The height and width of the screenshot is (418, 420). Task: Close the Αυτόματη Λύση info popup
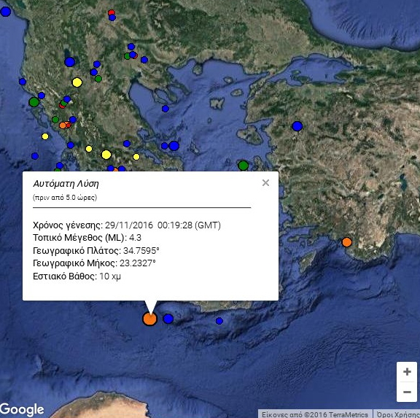pyautogui.click(x=265, y=183)
